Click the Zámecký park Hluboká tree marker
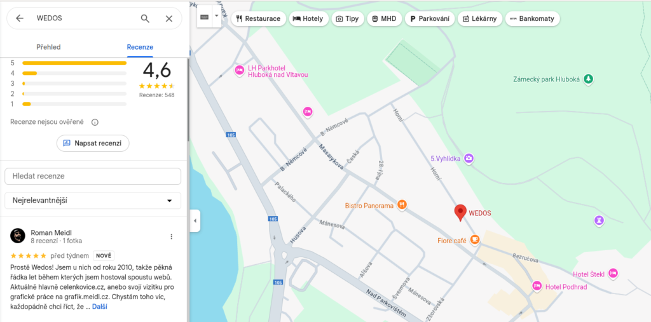Screen dimensions: 651x322 coord(588,78)
